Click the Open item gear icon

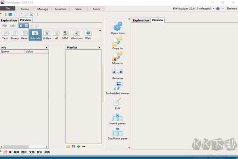click(x=118, y=26)
